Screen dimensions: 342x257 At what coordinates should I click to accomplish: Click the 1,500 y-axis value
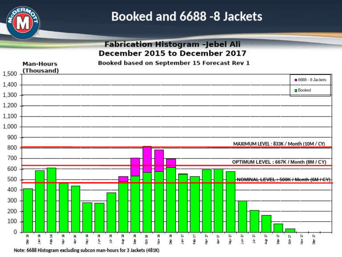(10, 74)
